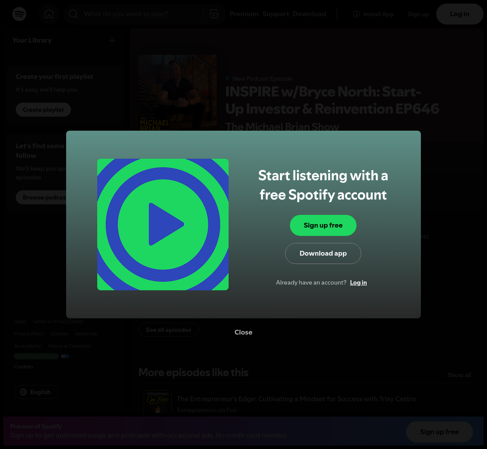Open the English language selector

36,392
